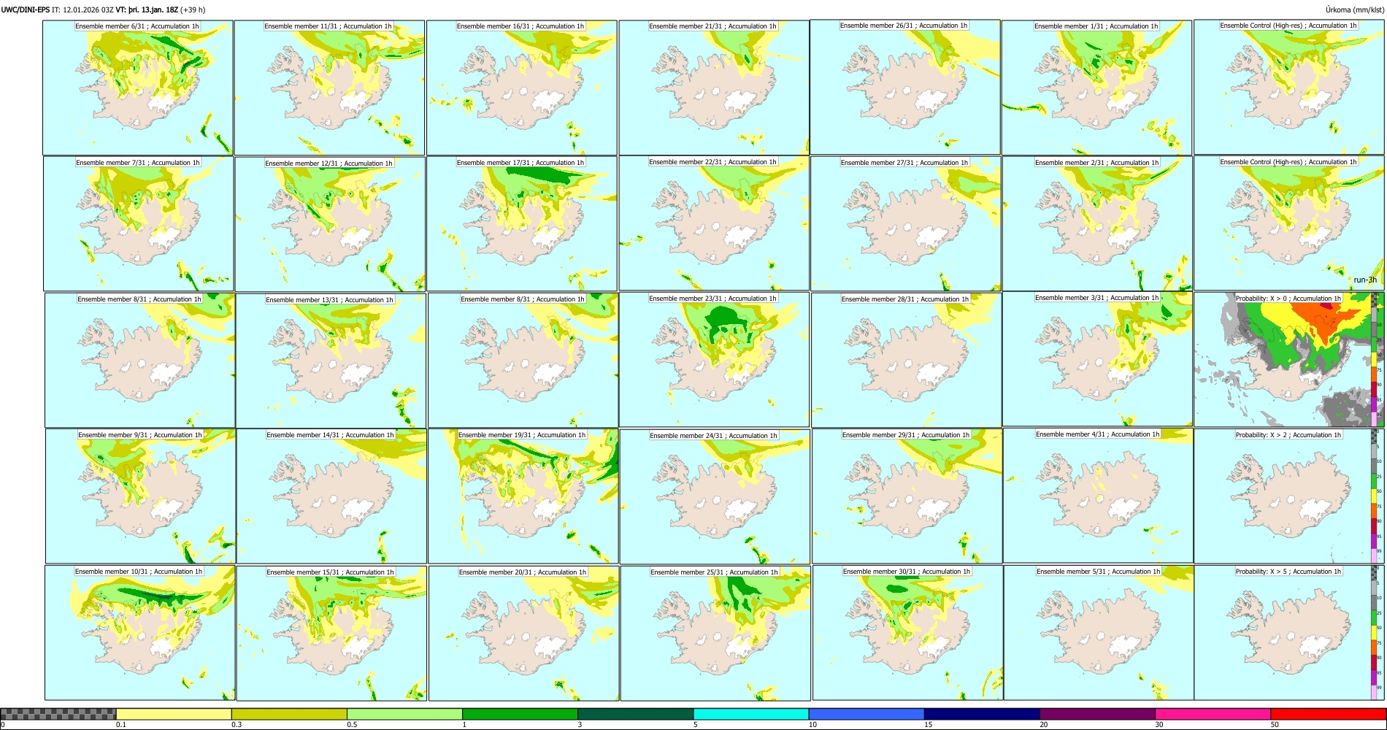Select the Ensemble member 28/31 panel
The image size is (1387, 730).
coord(906,361)
